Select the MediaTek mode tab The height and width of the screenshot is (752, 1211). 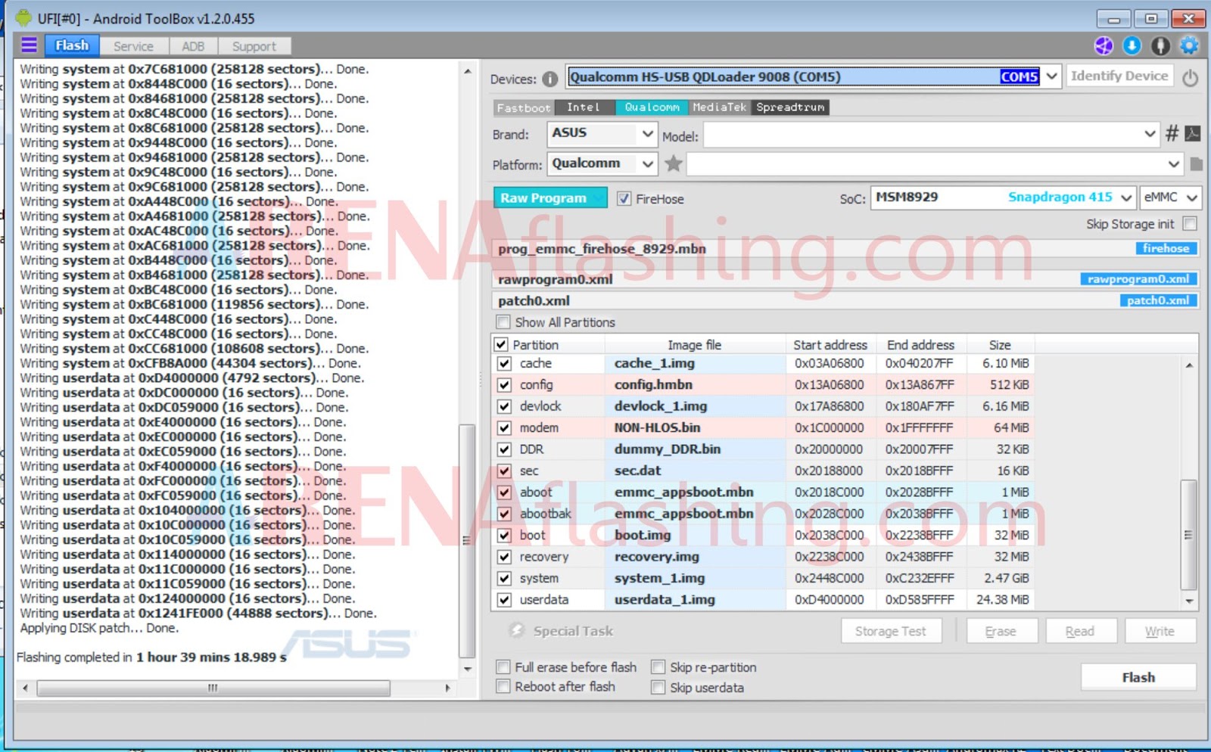(x=720, y=107)
